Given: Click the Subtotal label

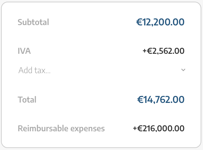Looking at the screenshot, I should tap(33, 22).
